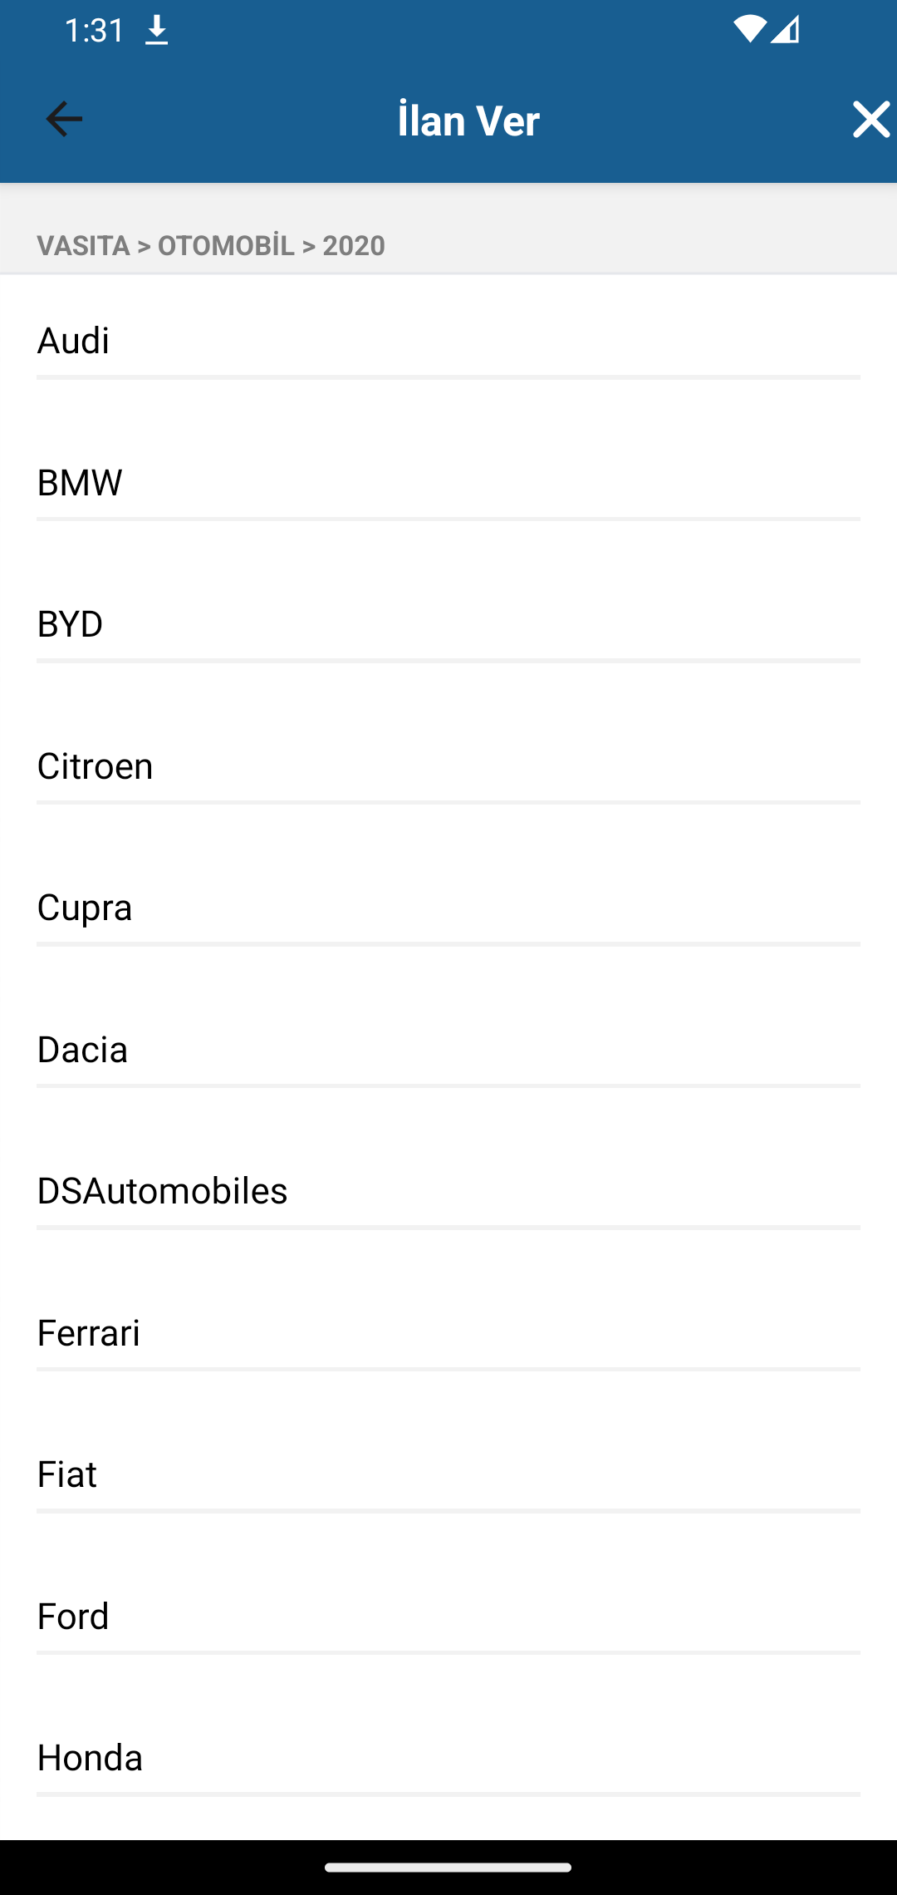Tap the Wi-Fi status icon
The image size is (897, 1895).
tap(749, 30)
